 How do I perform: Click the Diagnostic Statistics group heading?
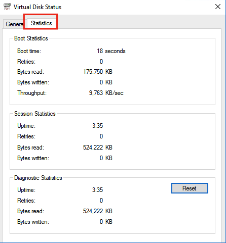tap(38, 178)
